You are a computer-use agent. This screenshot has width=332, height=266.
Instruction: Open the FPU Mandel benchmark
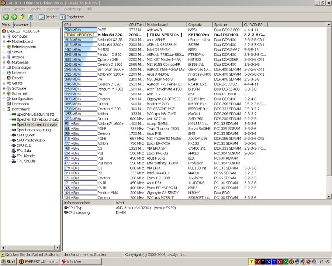tap(26, 156)
